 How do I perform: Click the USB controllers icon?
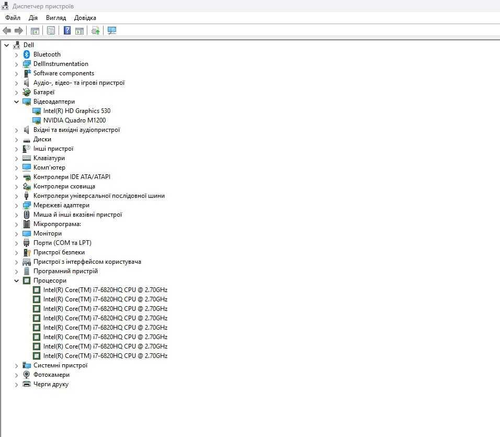coord(27,196)
